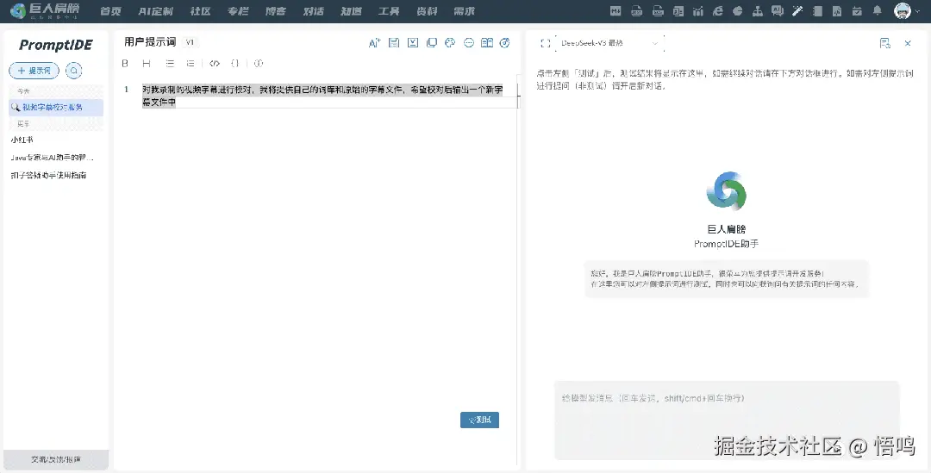
Task: Create a new prompt with the + 提示词 button
Action: tap(34, 70)
